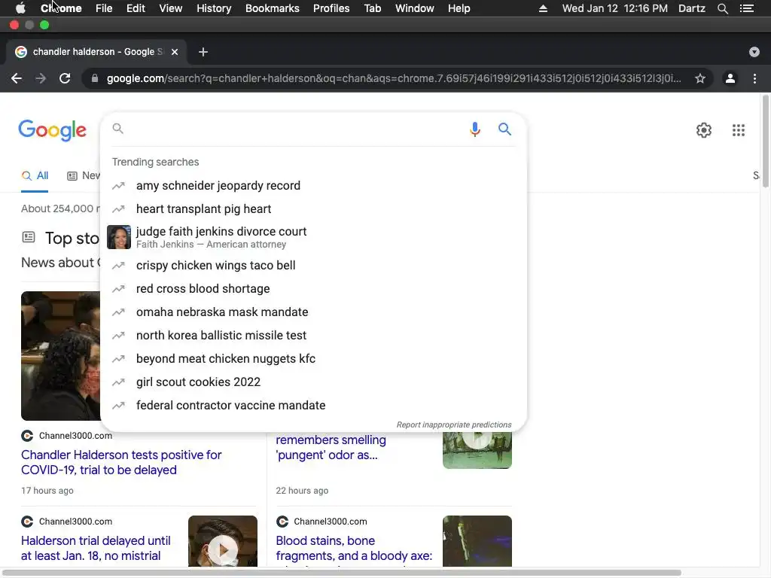Open Control Center list icon in menu bar
Screen dimensions: 771x578
click(x=747, y=8)
